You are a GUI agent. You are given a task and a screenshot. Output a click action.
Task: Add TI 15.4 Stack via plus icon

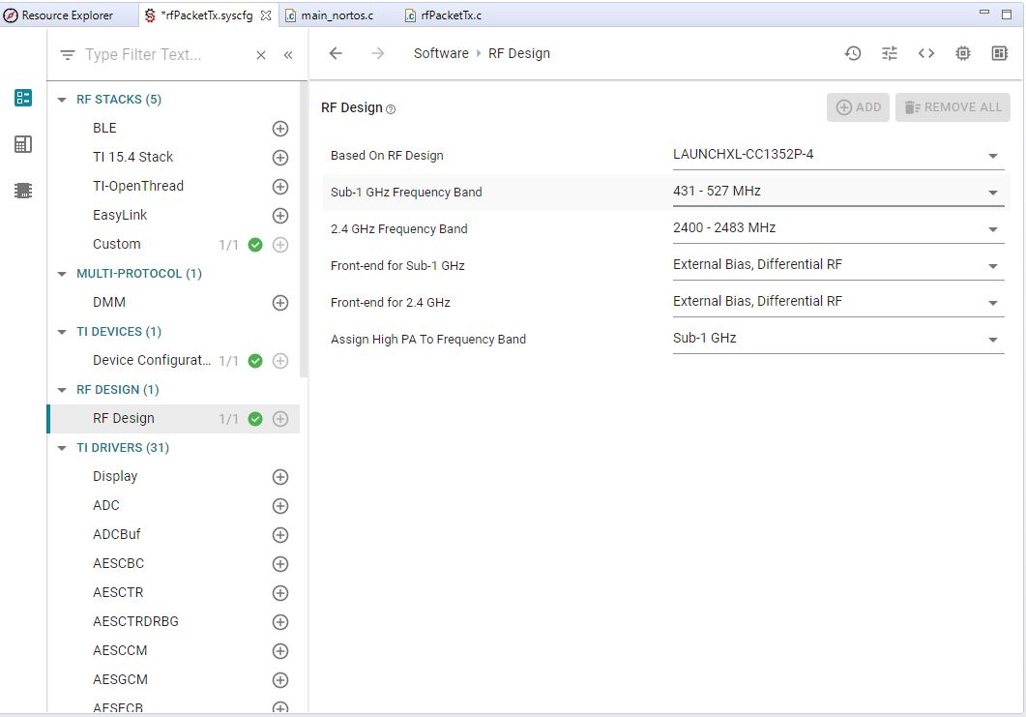(280, 157)
